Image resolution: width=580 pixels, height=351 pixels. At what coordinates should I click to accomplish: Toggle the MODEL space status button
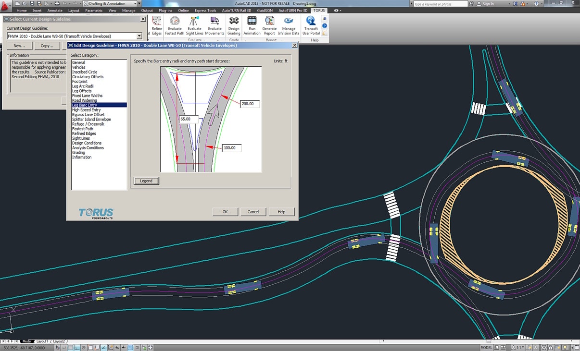pos(486,348)
